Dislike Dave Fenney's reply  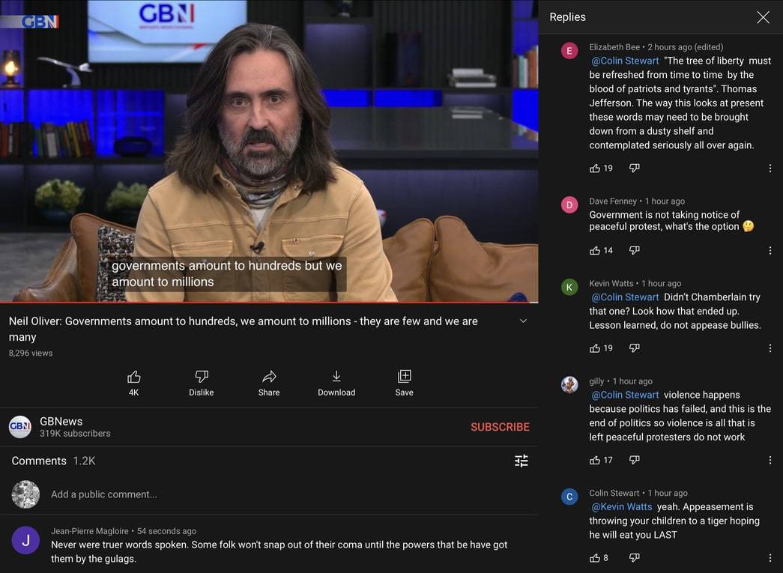[634, 250]
